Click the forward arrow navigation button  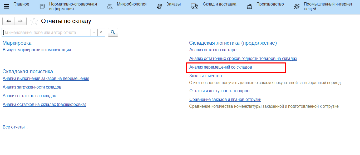pyautogui.click(x=20, y=21)
